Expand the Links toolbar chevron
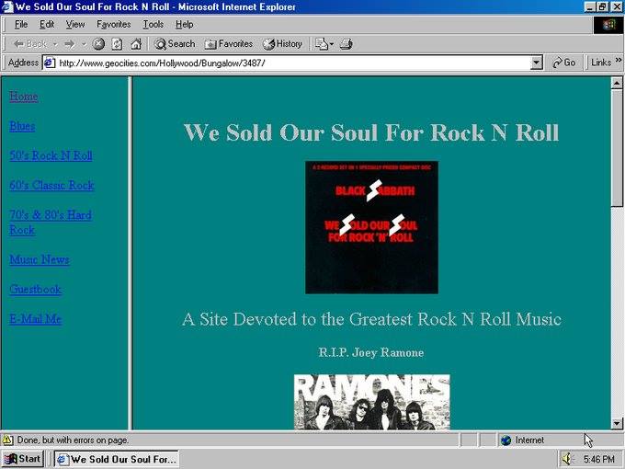 [x=619, y=63]
